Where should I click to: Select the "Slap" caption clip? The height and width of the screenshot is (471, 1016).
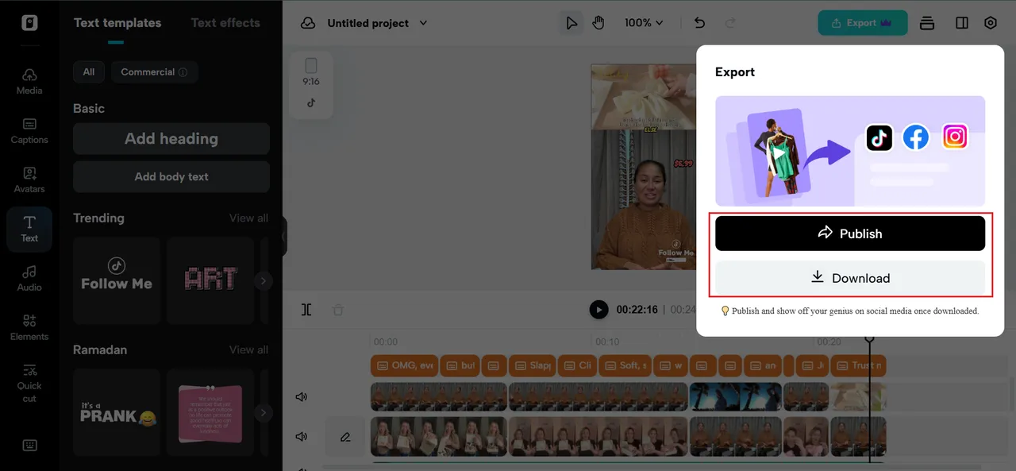532,365
